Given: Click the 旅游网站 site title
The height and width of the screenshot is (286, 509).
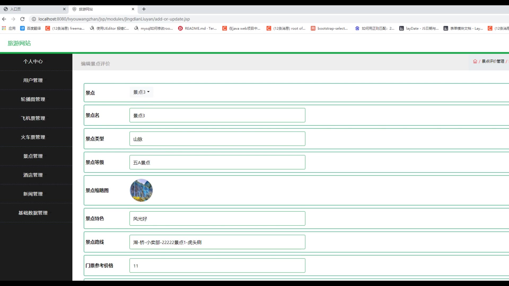Looking at the screenshot, I should coord(19,43).
